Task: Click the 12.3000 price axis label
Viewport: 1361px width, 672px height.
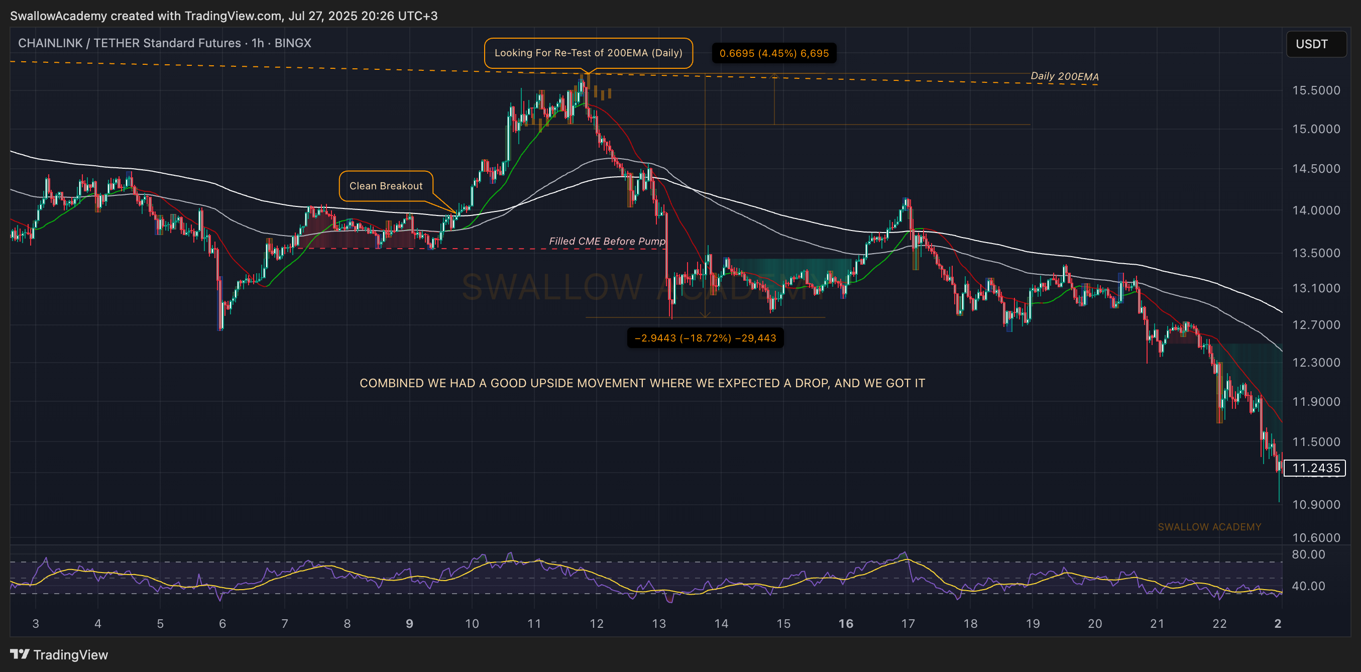Action: [x=1316, y=363]
